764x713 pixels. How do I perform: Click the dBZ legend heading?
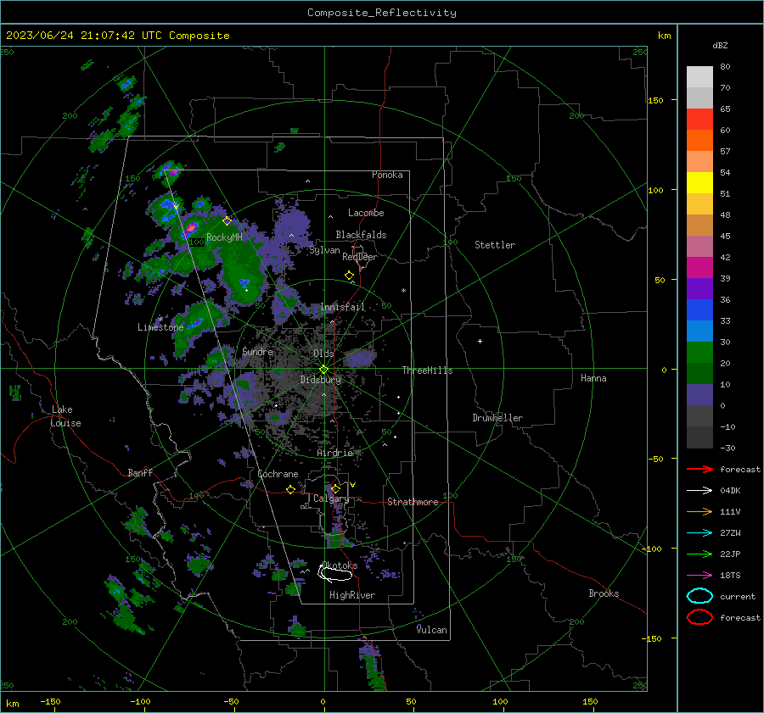coord(720,46)
